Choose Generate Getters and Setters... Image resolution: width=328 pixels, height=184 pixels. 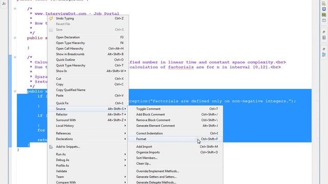(x=175, y=177)
